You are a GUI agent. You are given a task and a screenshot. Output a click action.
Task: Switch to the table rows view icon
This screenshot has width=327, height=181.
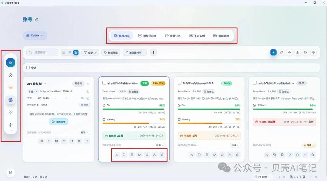[x=64, y=52]
